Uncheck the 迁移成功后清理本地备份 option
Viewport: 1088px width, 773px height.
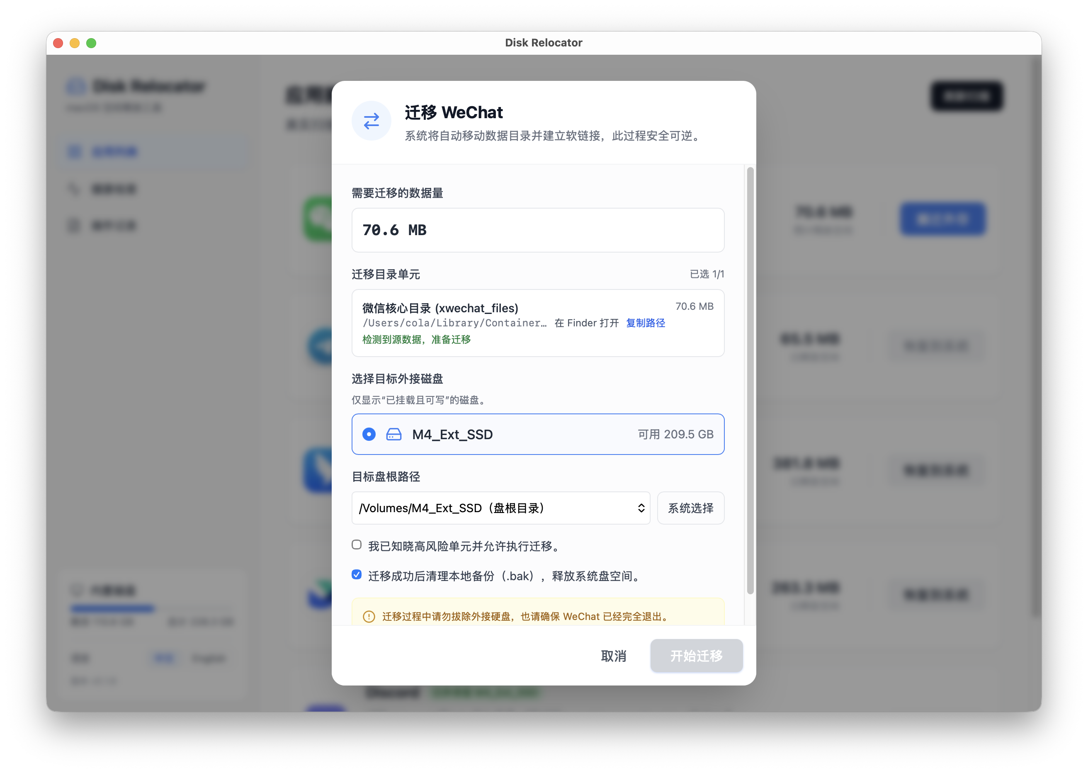[x=357, y=575]
